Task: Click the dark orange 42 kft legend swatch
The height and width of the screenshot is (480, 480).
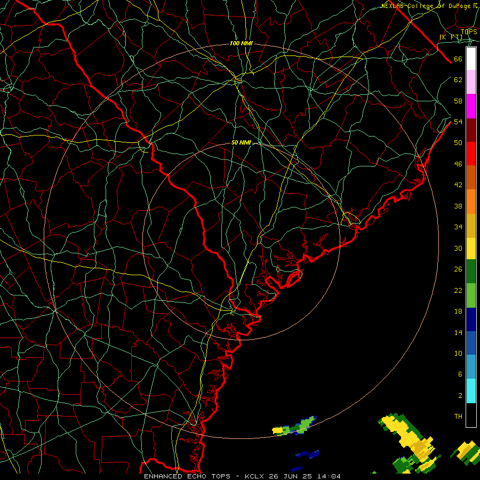Action: click(x=471, y=178)
